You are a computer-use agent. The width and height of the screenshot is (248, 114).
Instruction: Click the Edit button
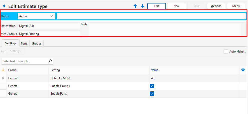coord(156,6)
